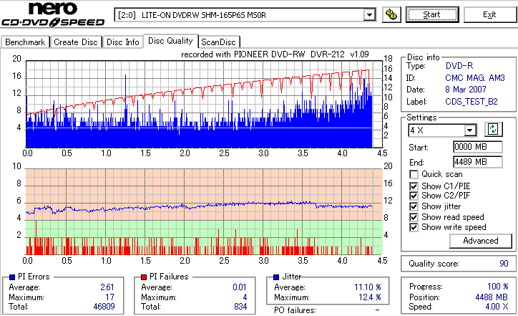The height and width of the screenshot is (316, 518).
Task: Uncheck Show write speed
Action: 414,227
